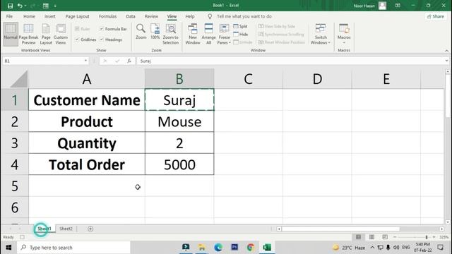Click Page Break Preview icon in status bar
Viewport: 452px width, 254px height.
(385, 237)
